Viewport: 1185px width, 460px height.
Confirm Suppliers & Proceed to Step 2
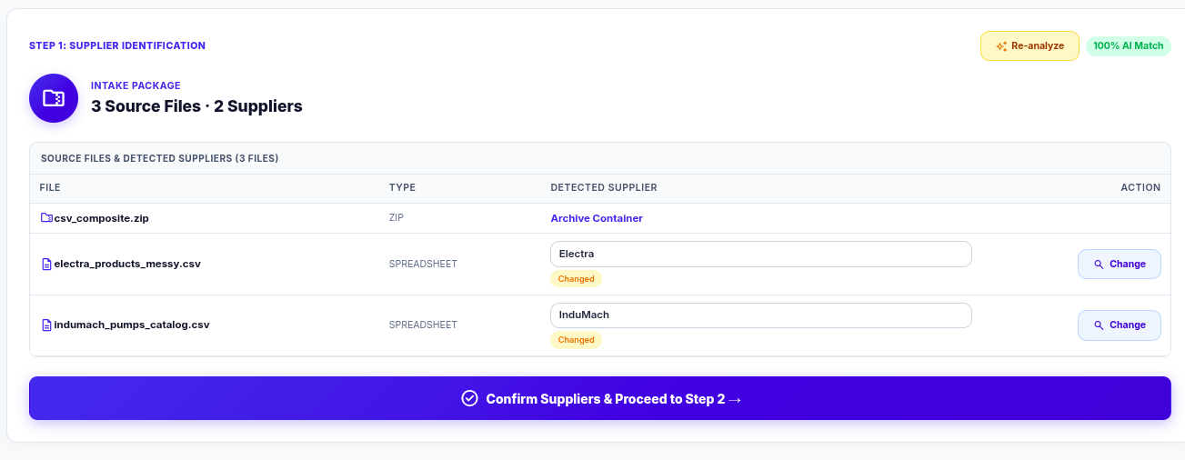[x=600, y=399]
